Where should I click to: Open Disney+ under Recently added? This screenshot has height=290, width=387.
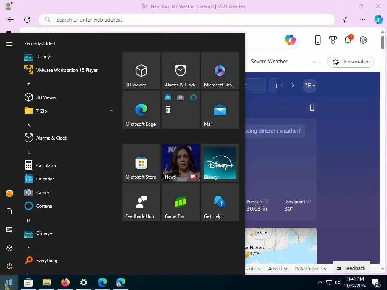69,57
